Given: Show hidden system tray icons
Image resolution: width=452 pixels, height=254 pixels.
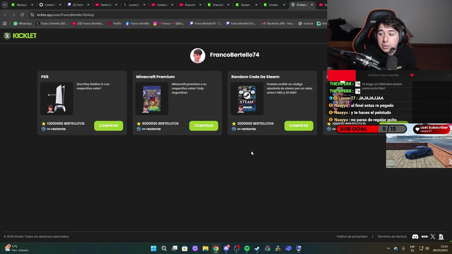Looking at the screenshot, I should (x=388, y=248).
